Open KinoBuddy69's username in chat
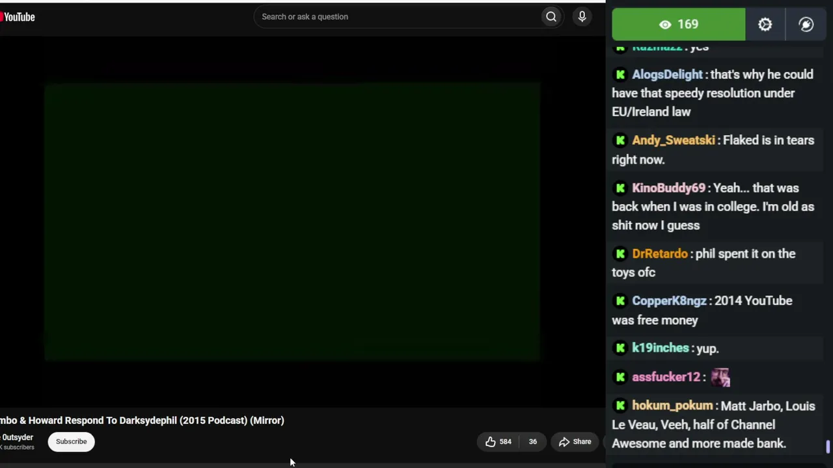The height and width of the screenshot is (468, 833). [668, 188]
